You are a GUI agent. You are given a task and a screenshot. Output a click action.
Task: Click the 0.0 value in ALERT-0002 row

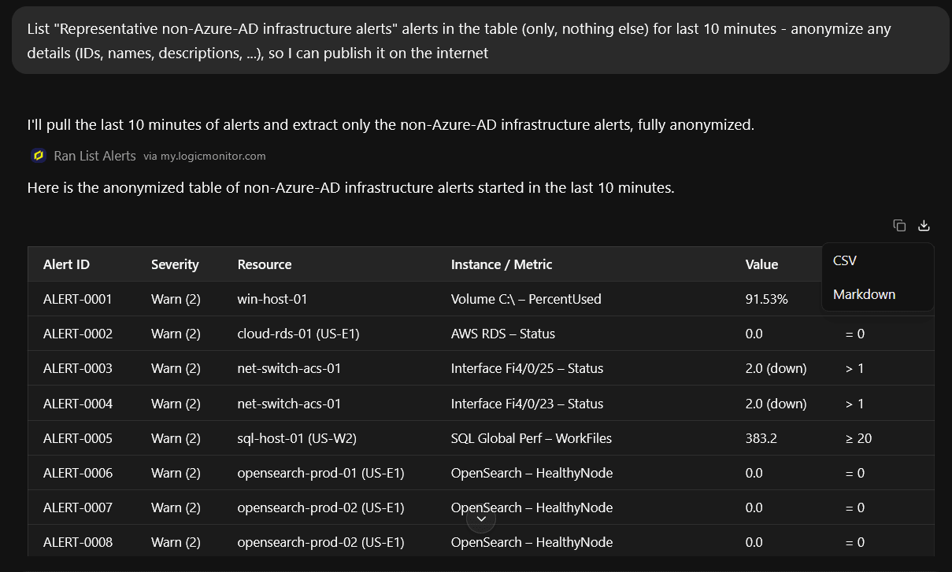(x=754, y=334)
